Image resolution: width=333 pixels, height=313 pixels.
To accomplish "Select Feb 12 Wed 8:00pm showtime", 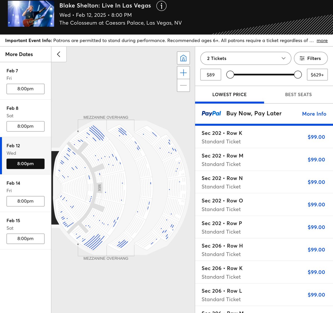I will 26,164.
